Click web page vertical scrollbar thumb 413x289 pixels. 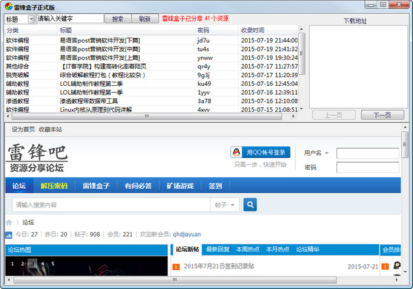click(405, 144)
